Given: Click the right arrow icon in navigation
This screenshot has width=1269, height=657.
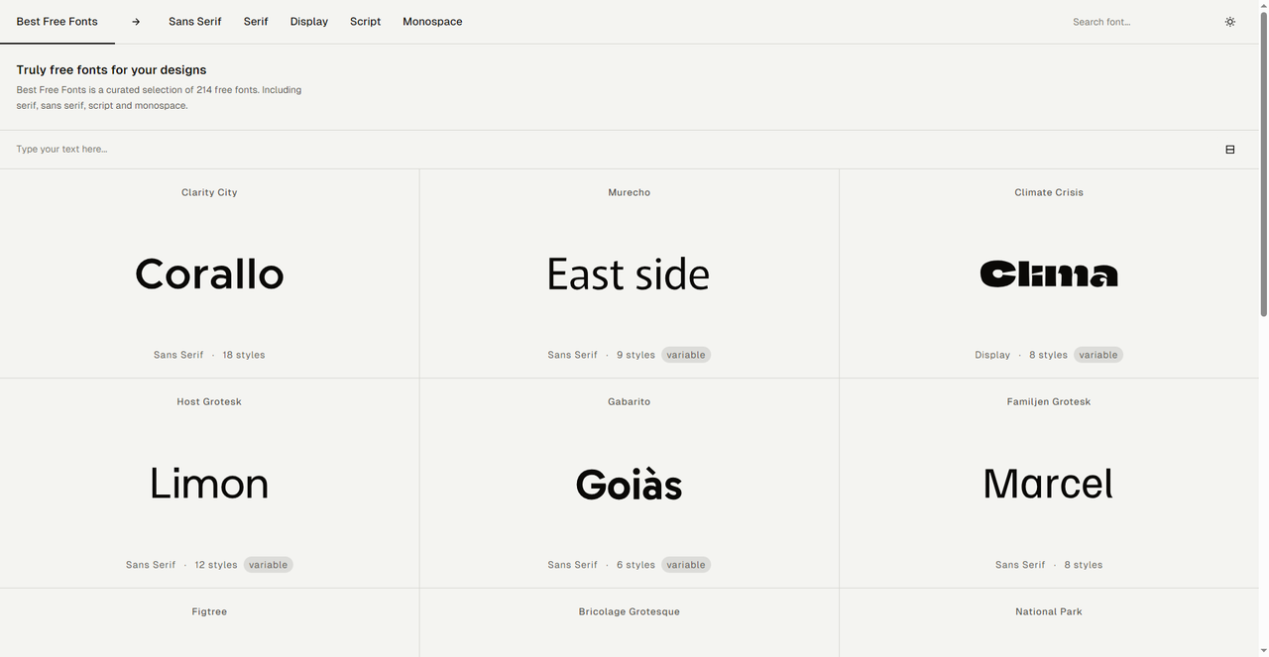Looking at the screenshot, I should (136, 22).
